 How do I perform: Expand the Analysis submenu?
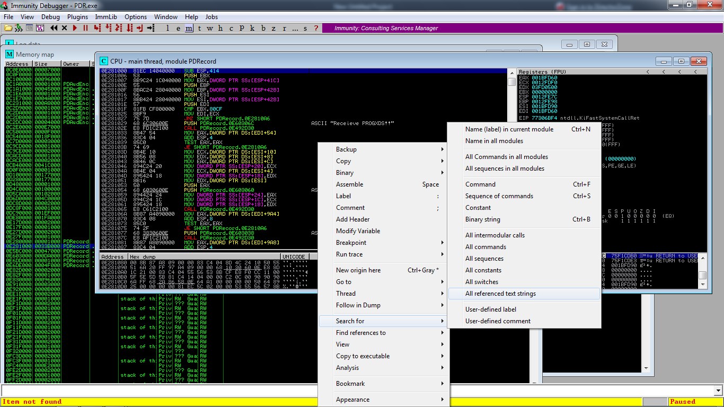pyautogui.click(x=384, y=368)
